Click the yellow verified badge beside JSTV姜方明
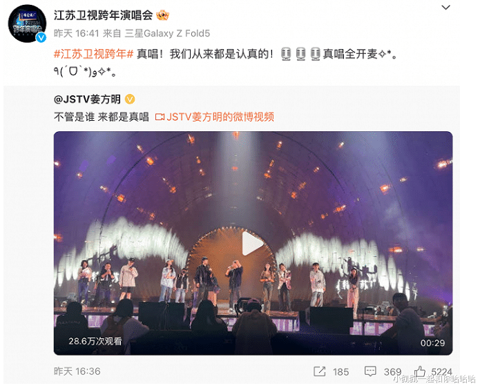 pos(130,99)
